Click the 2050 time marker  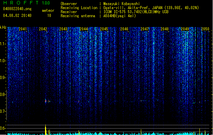click(205, 29)
